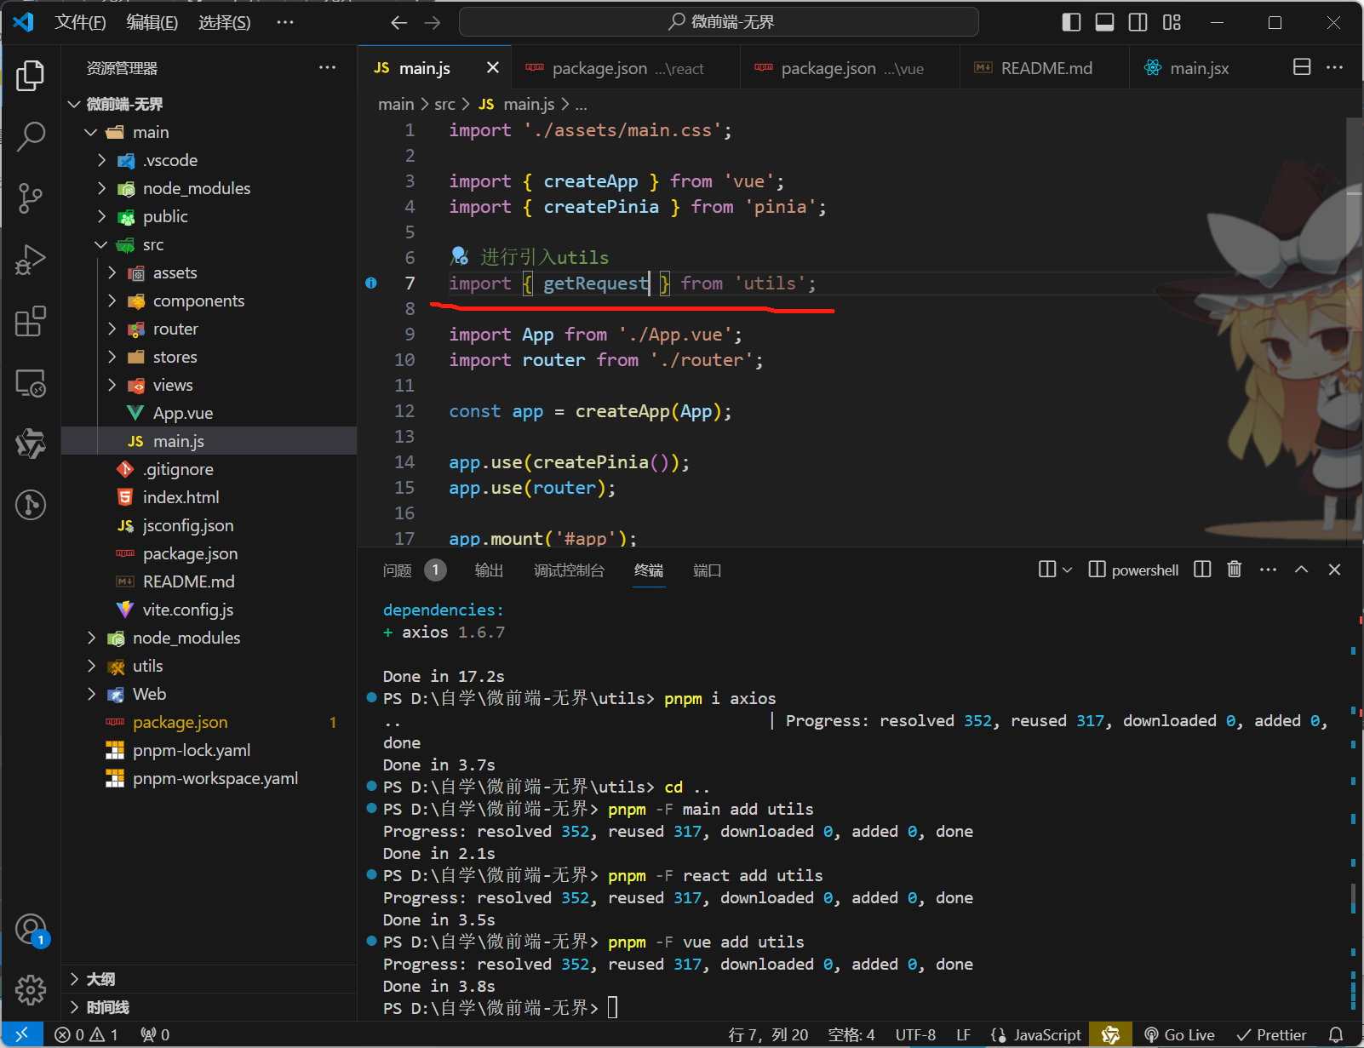Expand the utils folder in explorer
1364x1048 pixels.
pyautogui.click(x=91, y=666)
